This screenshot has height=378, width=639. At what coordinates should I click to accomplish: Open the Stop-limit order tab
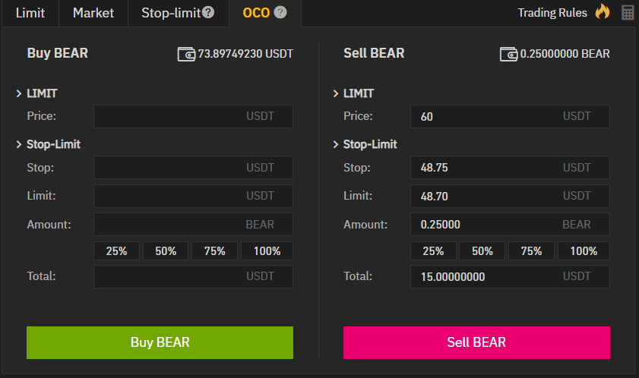(x=170, y=13)
